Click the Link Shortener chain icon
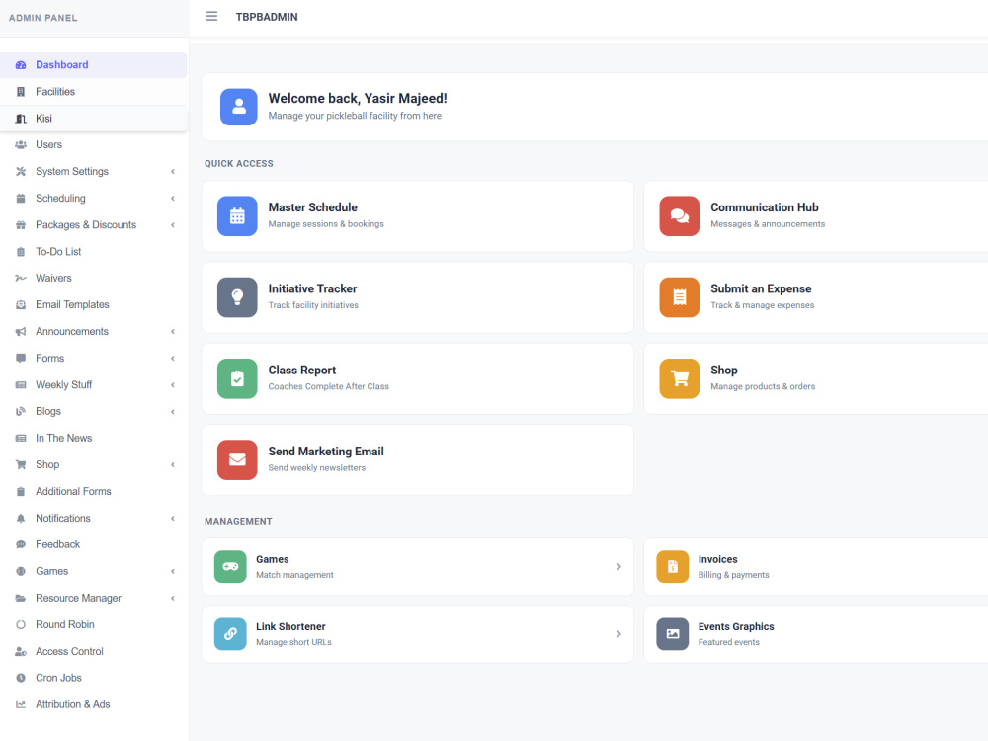Screen dimensions: 988x741 coord(230,634)
